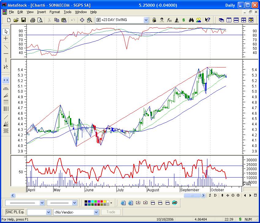Click the chart scrollbar right arrow
The width and height of the screenshot is (260, 223).
point(203,196)
